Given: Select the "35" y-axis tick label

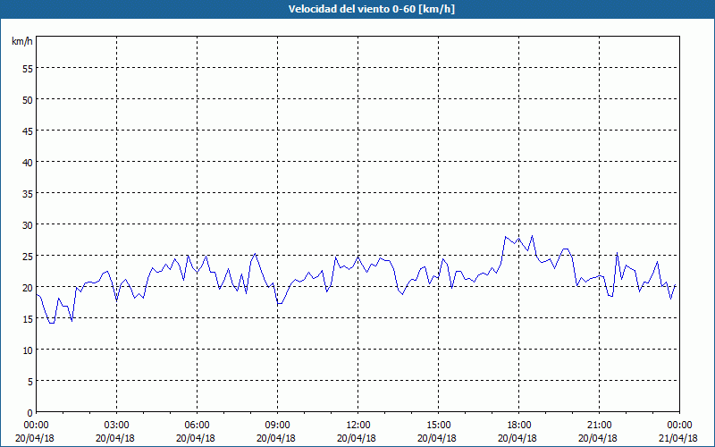Looking at the screenshot, I should 28,193.
